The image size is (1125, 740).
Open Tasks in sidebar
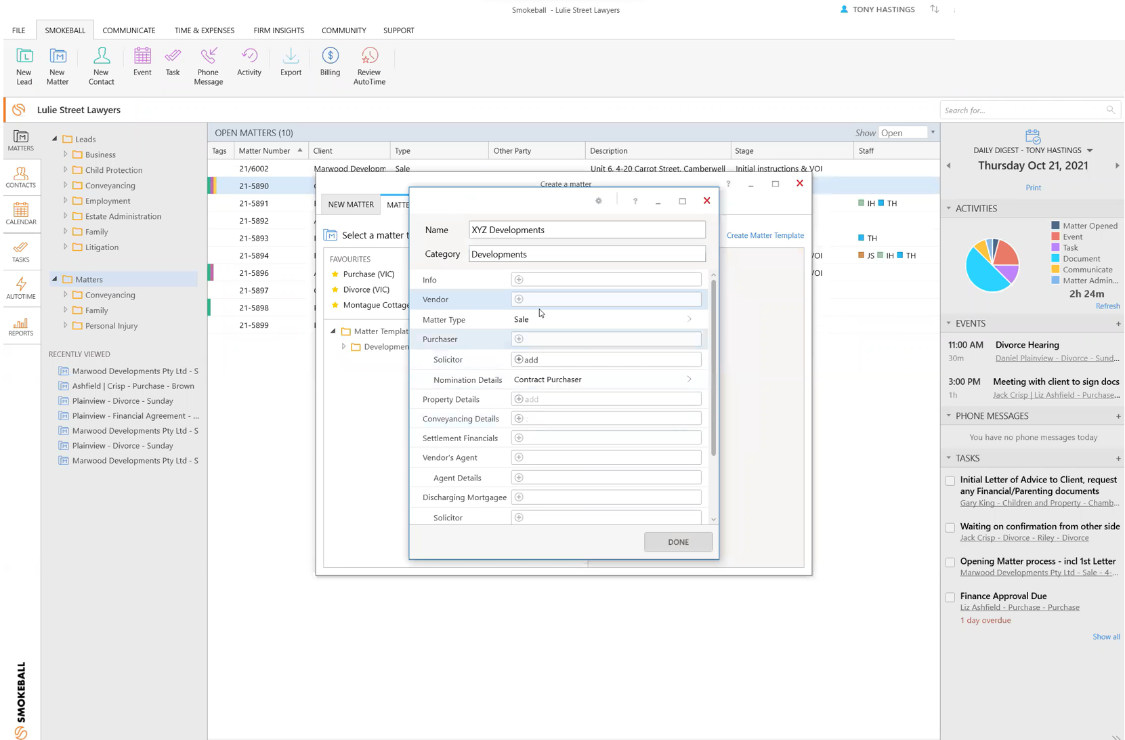point(21,252)
